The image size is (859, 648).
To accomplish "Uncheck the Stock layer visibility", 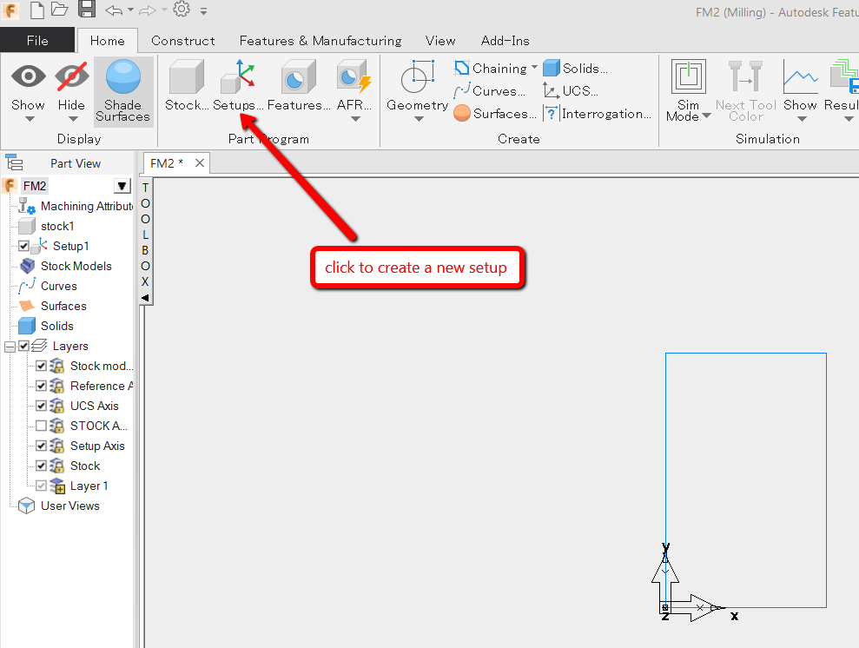I will (42, 466).
